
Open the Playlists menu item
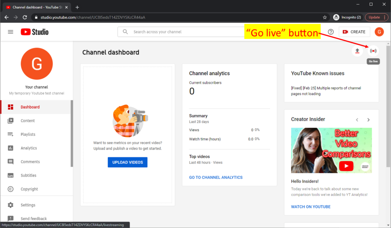coord(36,135)
